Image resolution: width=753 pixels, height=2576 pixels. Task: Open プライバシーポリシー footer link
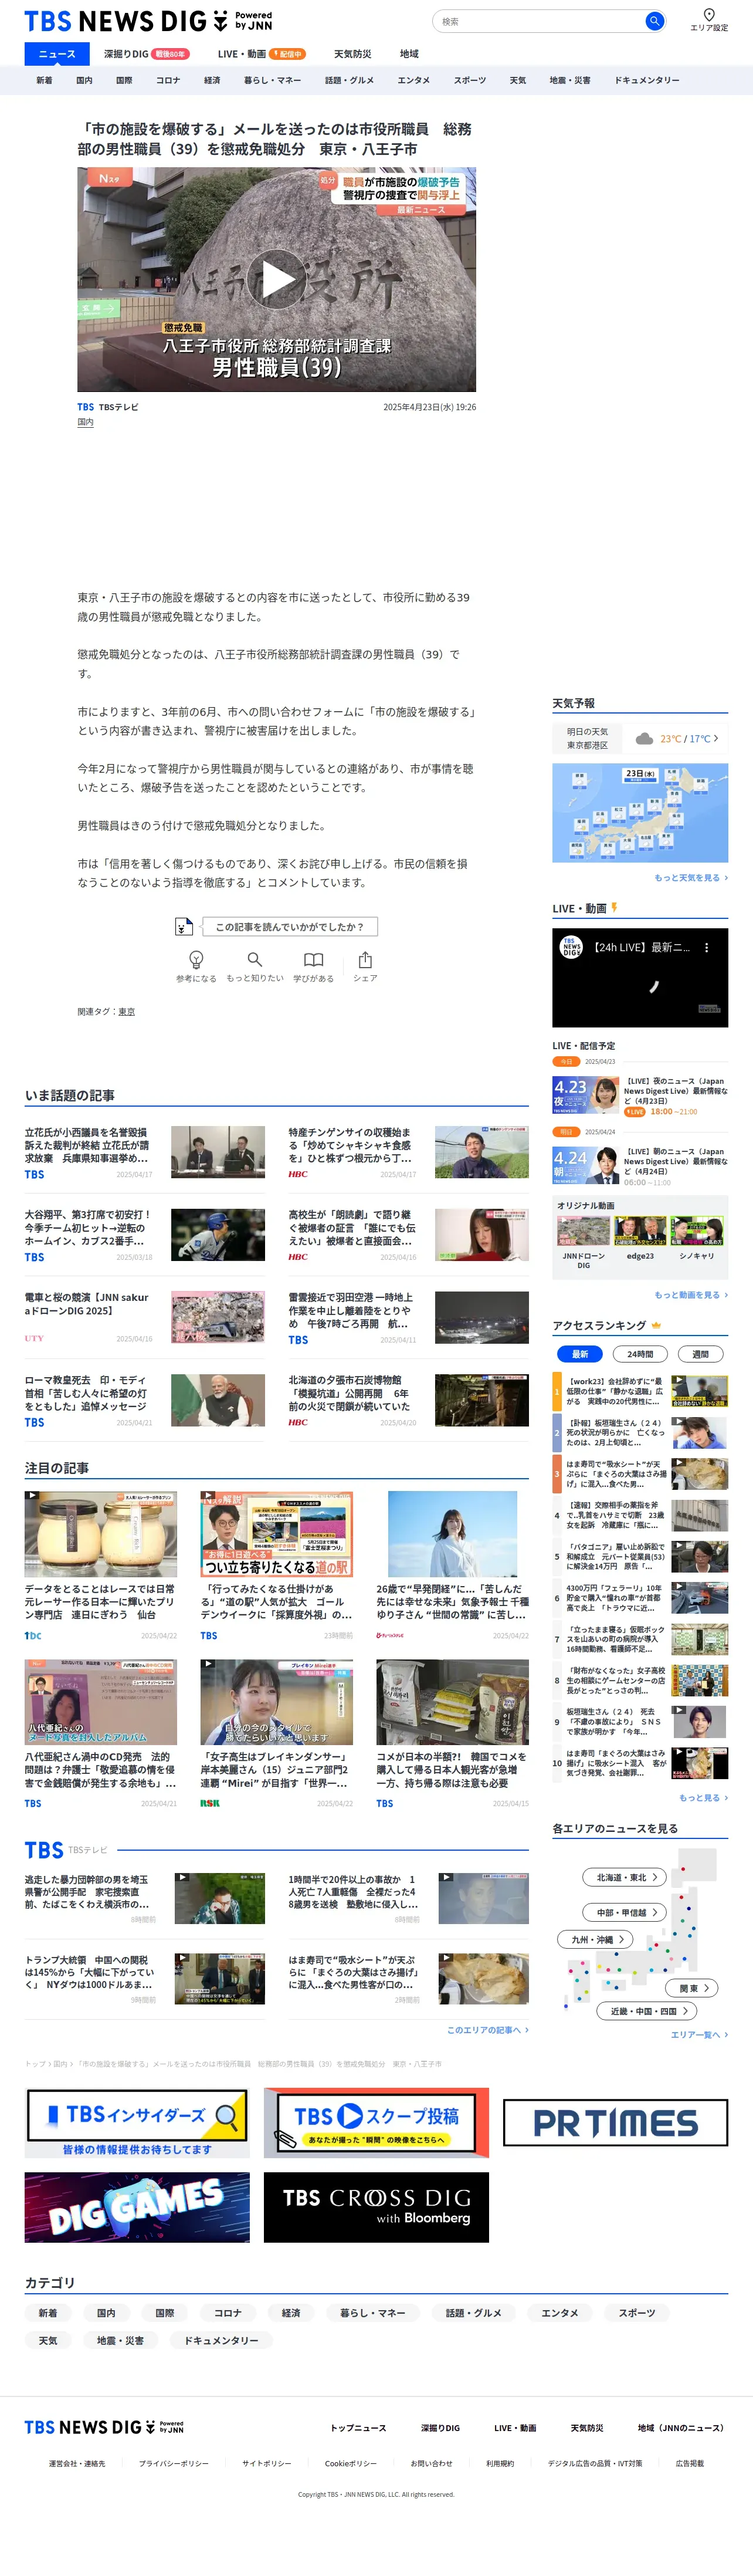point(174,2464)
